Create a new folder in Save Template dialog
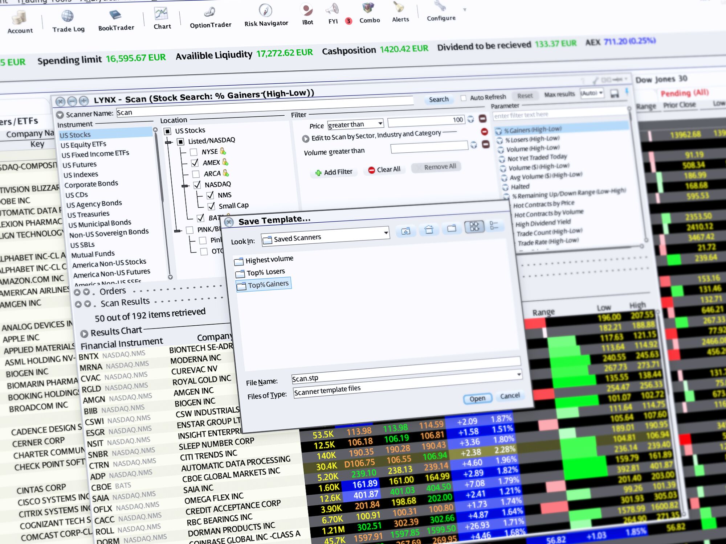This screenshot has height=544, width=726. (452, 228)
